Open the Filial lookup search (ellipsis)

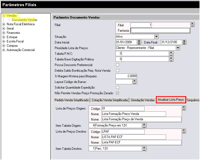pos(192,26)
